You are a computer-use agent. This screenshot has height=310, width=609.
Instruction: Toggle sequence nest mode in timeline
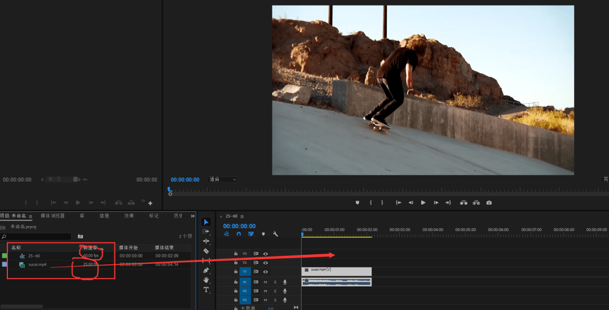point(227,234)
